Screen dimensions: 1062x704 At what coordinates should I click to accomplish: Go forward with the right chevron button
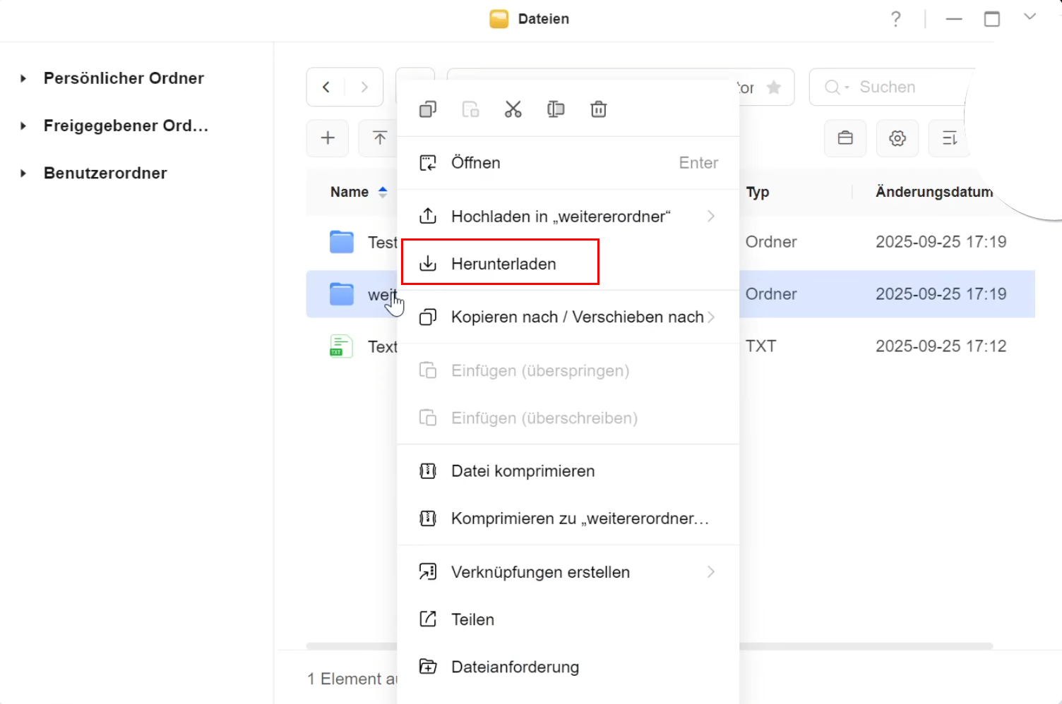tap(364, 87)
